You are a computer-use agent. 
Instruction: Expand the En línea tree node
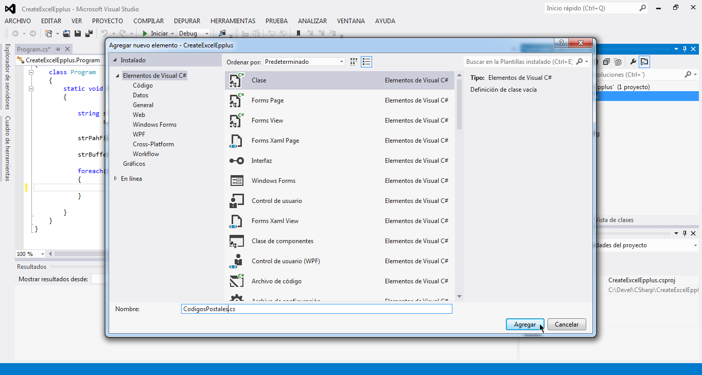click(x=116, y=179)
